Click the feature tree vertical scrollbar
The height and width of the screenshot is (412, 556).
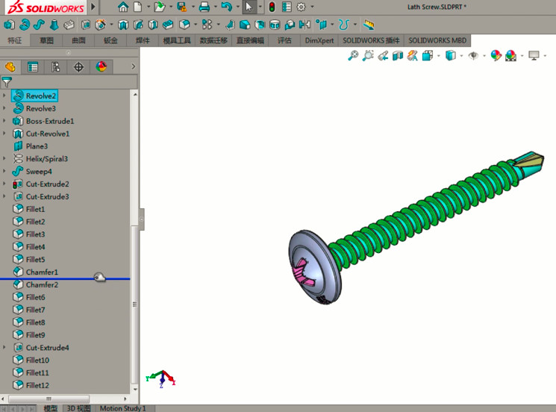pyautogui.click(x=134, y=305)
